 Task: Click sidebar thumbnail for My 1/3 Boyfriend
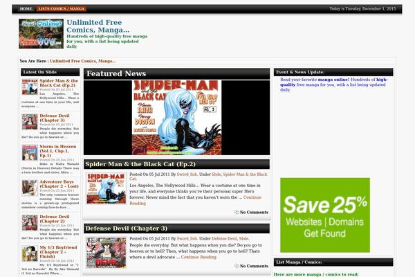(x=30, y=253)
